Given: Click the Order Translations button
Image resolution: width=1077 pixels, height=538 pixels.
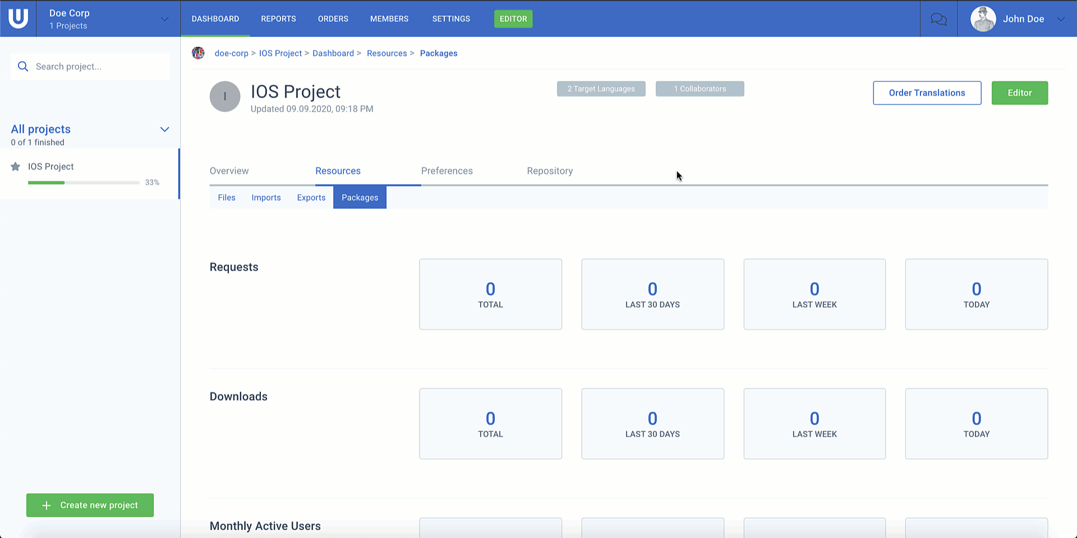Looking at the screenshot, I should pos(927,93).
